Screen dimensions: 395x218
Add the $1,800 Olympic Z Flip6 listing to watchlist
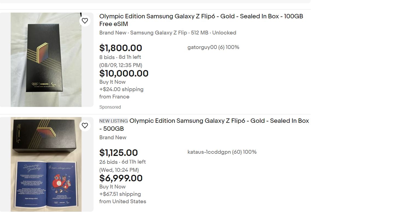[x=85, y=21]
